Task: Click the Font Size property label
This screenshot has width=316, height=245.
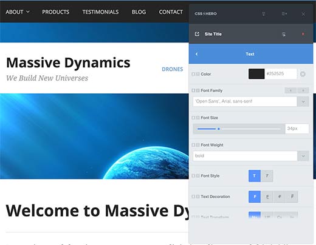Action: tap(209, 118)
